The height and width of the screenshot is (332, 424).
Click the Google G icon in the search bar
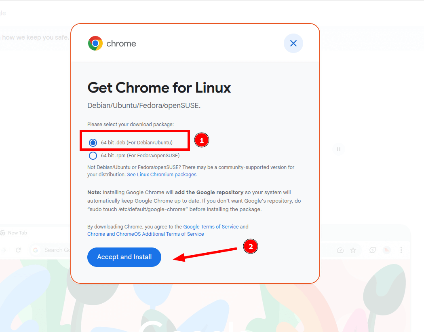click(35, 250)
